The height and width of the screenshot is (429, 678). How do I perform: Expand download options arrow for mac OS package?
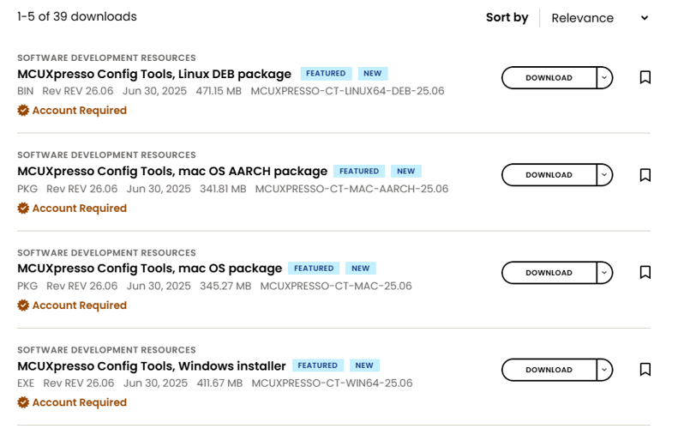click(604, 273)
